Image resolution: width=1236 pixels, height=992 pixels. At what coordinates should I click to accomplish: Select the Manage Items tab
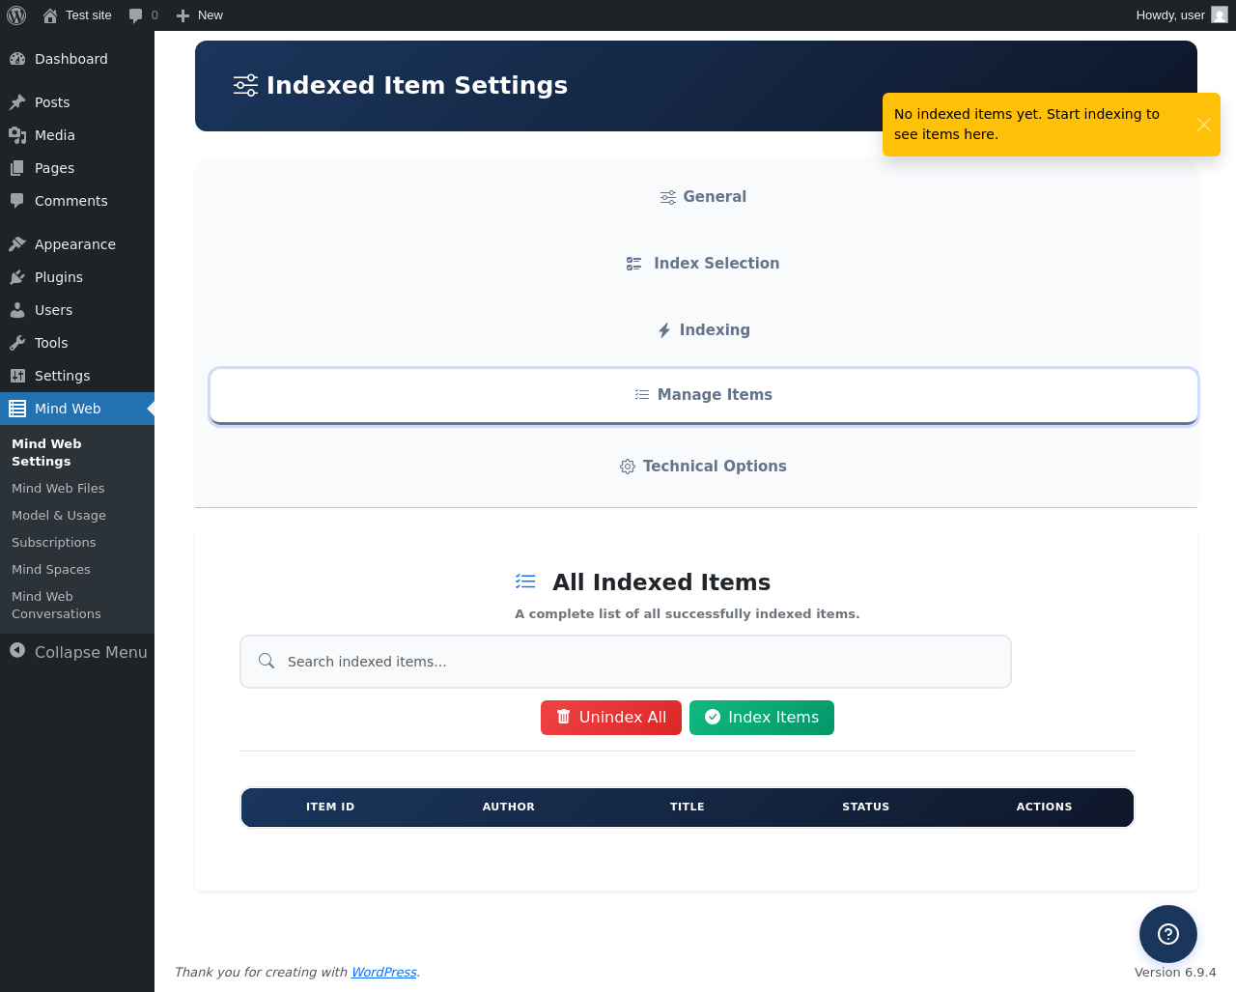[x=704, y=395]
